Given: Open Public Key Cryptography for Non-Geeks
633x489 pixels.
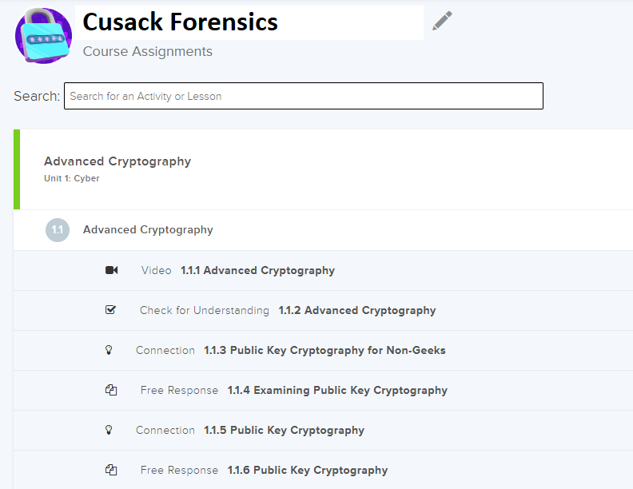Looking at the screenshot, I should point(324,350).
